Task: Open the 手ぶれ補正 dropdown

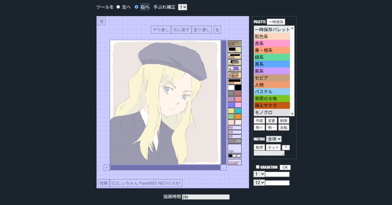Action: tap(183, 7)
